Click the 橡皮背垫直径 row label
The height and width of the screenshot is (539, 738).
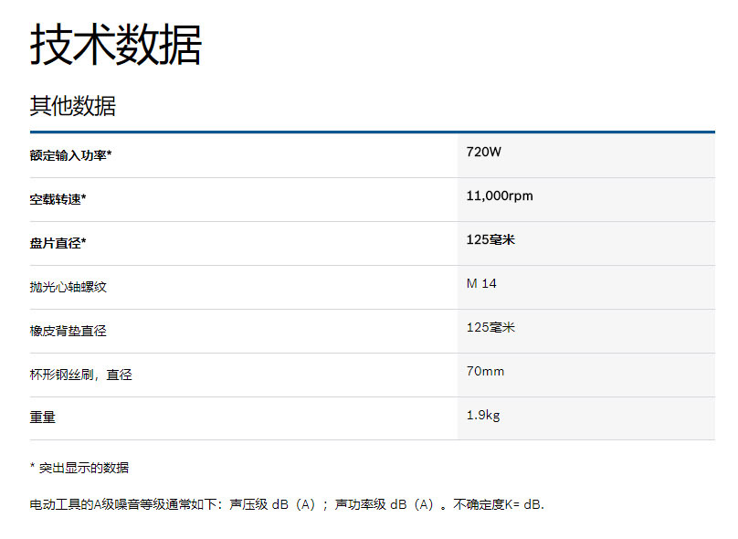click(x=69, y=331)
